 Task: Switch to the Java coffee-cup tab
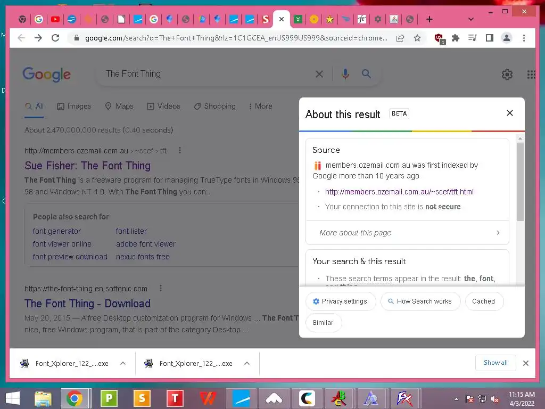click(x=394, y=19)
